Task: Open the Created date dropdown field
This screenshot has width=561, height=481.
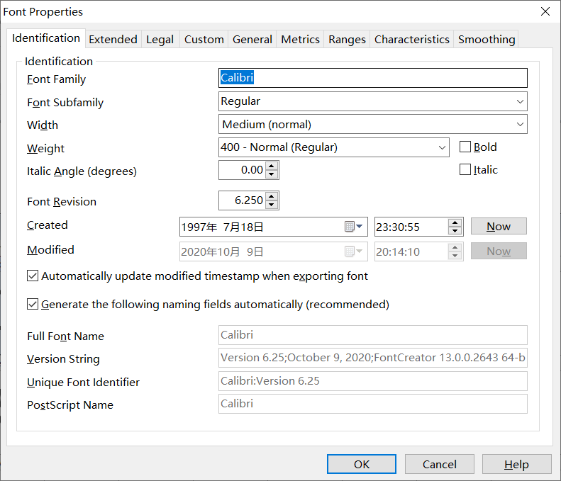Action: (x=273, y=227)
